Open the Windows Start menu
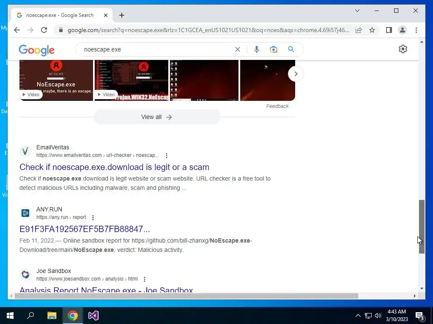Screen dimensions: 433x324 10,316
